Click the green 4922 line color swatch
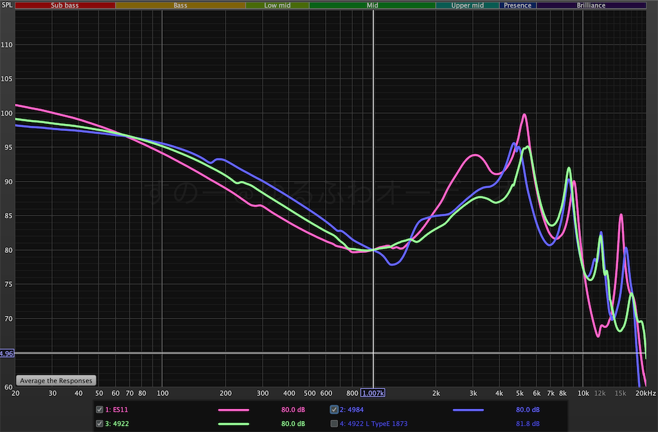The width and height of the screenshot is (658, 432). pyautogui.click(x=234, y=424)
